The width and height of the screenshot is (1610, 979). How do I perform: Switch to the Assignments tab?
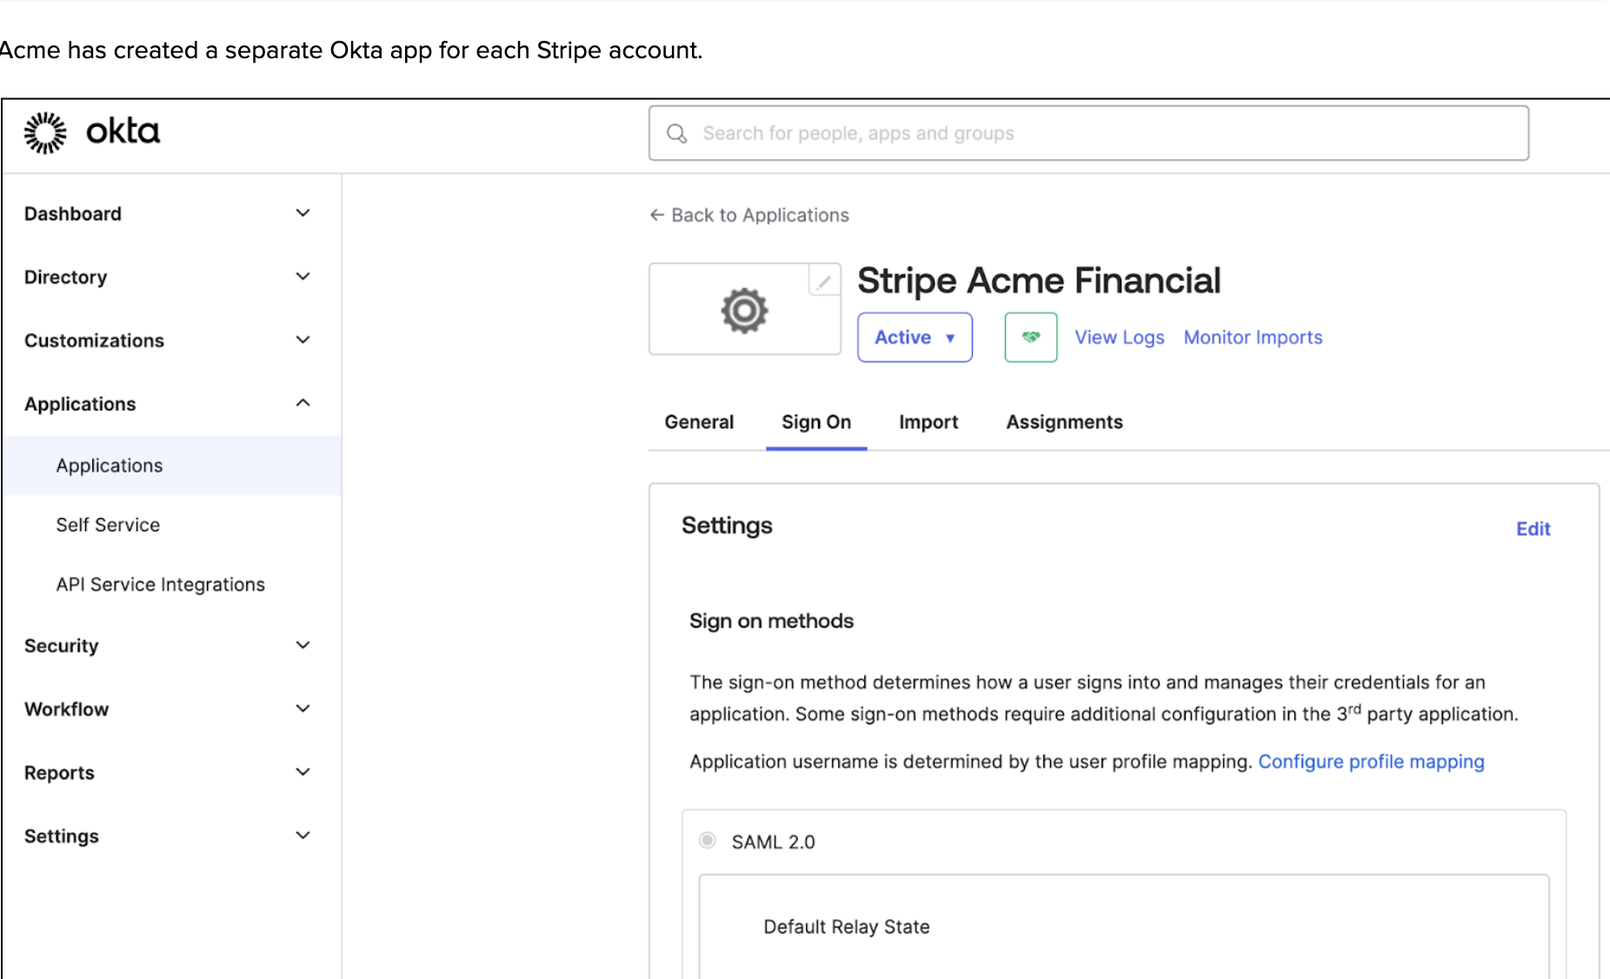pos(1064,422)
